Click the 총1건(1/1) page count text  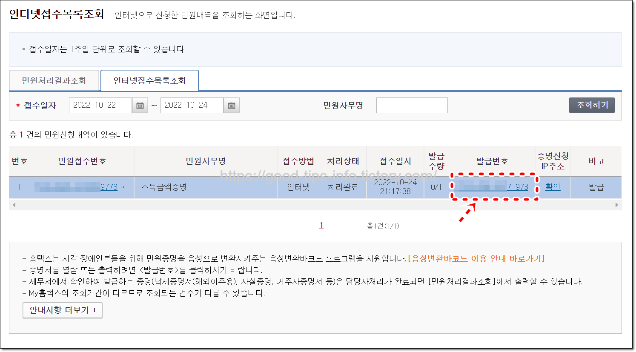[383, 226]
